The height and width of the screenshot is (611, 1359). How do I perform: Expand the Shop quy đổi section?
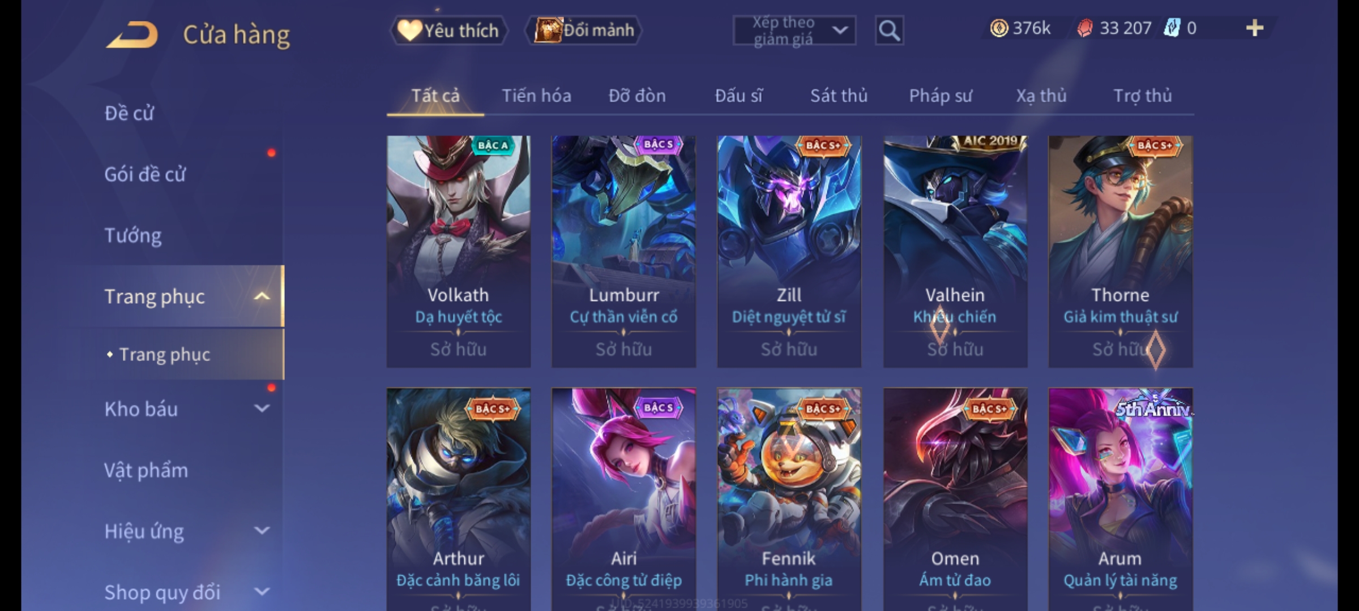pos(262,592)
